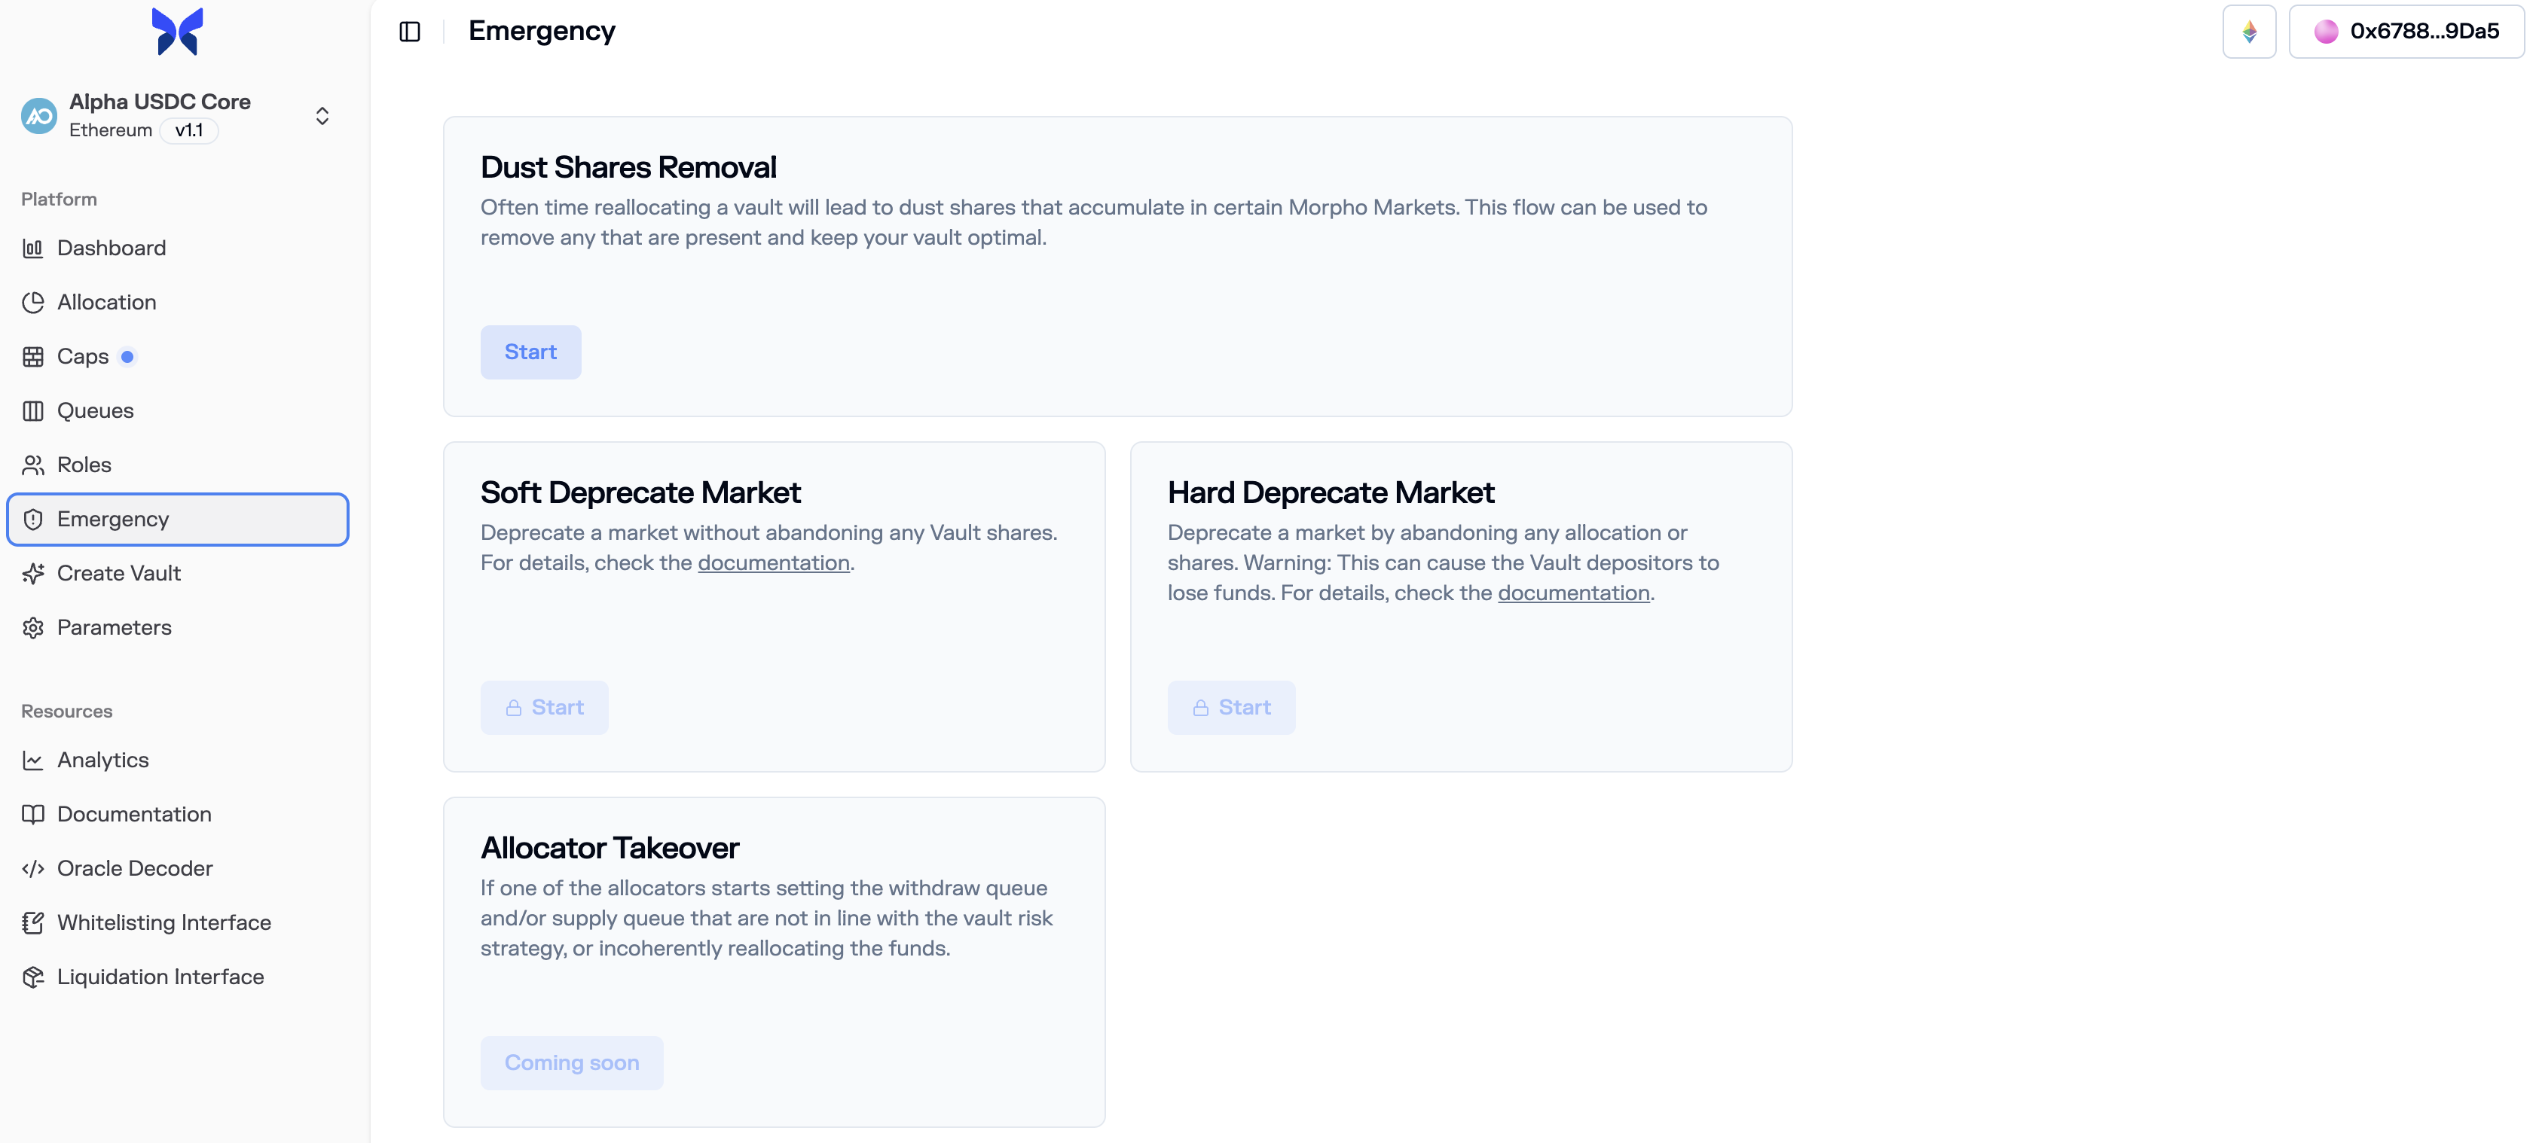Screen dimensions: 2533x1143
Task: Open the 0x6788...9Da5 wallet menu
Action: pos(2406,32)
